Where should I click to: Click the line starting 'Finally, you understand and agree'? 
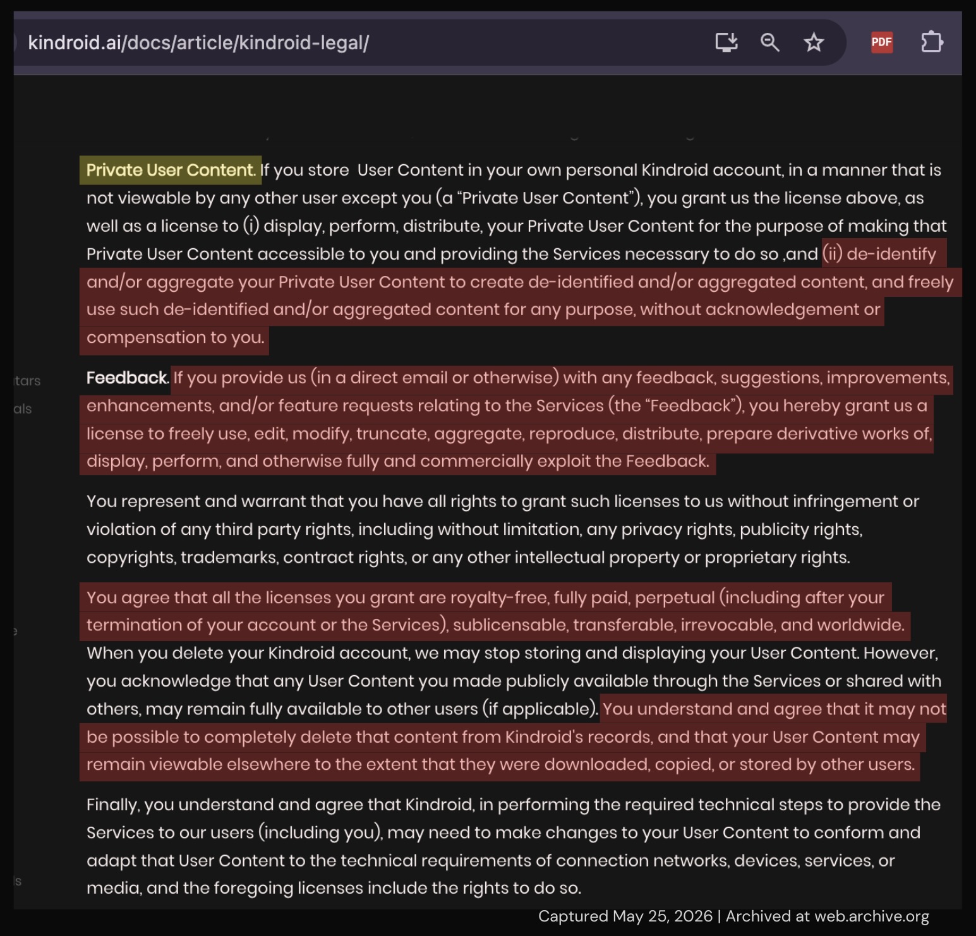514,805
